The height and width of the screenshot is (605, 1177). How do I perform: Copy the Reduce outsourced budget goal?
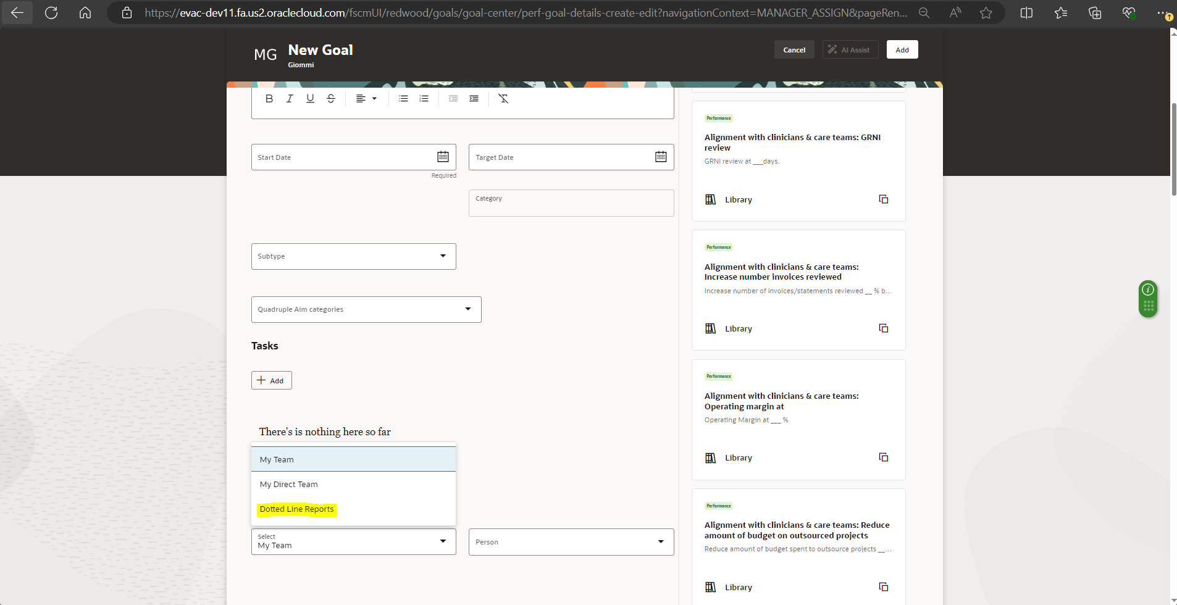click(884, 587)
